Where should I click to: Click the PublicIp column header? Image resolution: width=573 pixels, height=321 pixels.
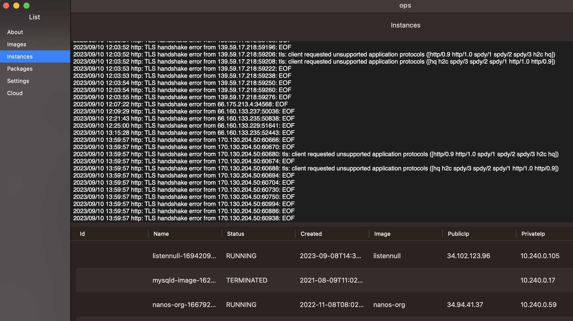(458, 234)
